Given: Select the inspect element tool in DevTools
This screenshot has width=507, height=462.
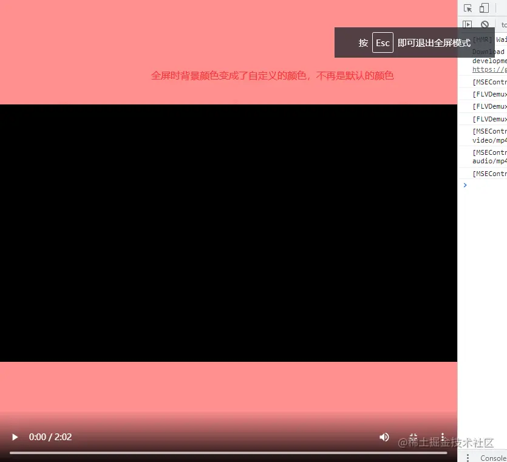Looking at the screenshot, I should (466, 8).
